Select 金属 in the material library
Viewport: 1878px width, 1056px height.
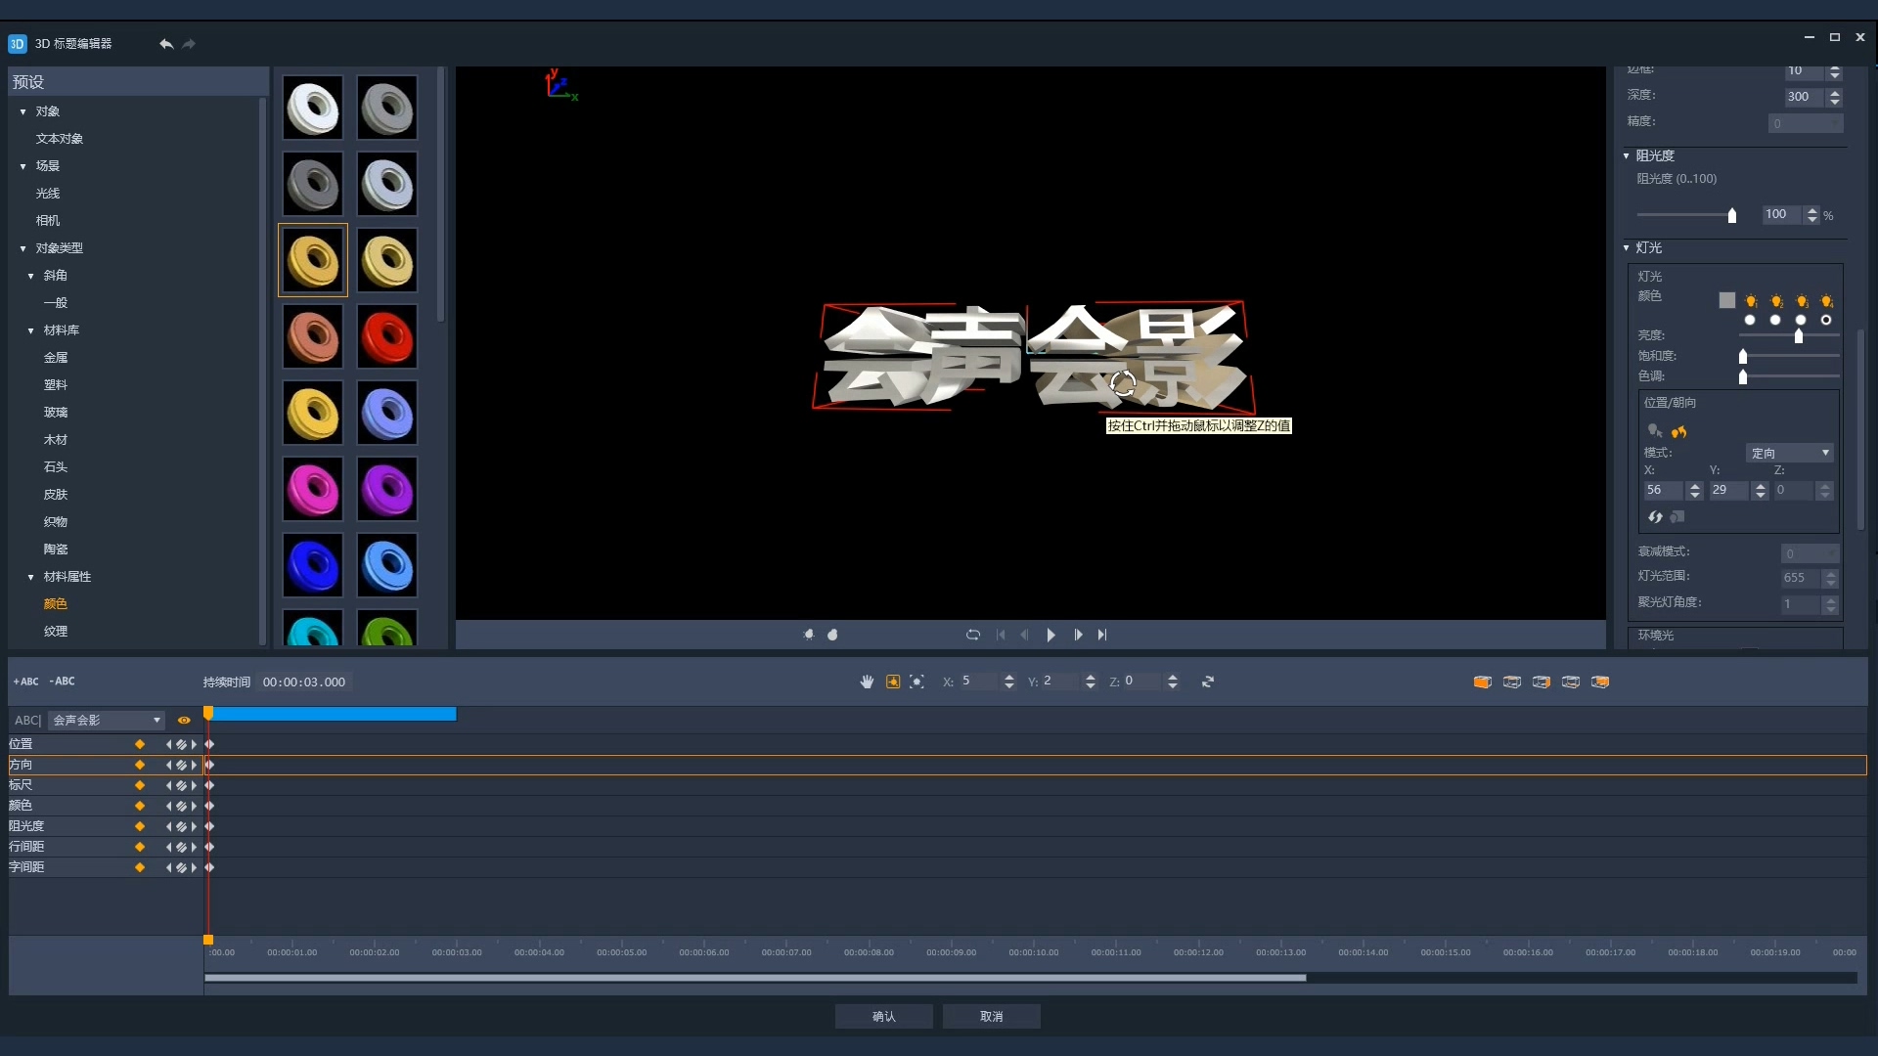pos(56,358)
